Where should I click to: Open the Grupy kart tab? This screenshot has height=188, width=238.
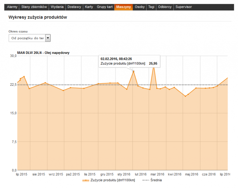click(x=105, y=7)
